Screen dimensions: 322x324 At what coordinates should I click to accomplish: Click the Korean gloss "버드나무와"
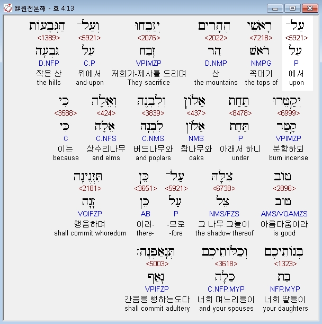tap(153, 149)
